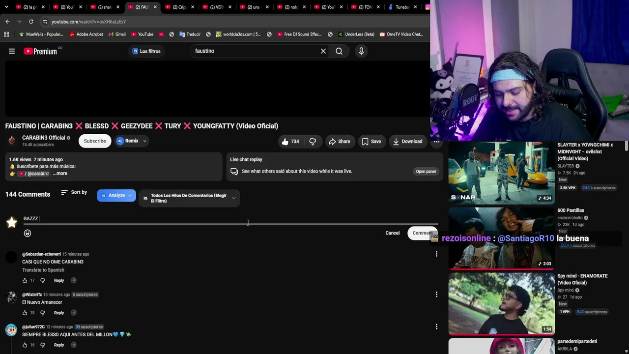Open options menu for @Wixterffx comment
Viewport: 629px width, 354px height.
click(x=436, y=295)
